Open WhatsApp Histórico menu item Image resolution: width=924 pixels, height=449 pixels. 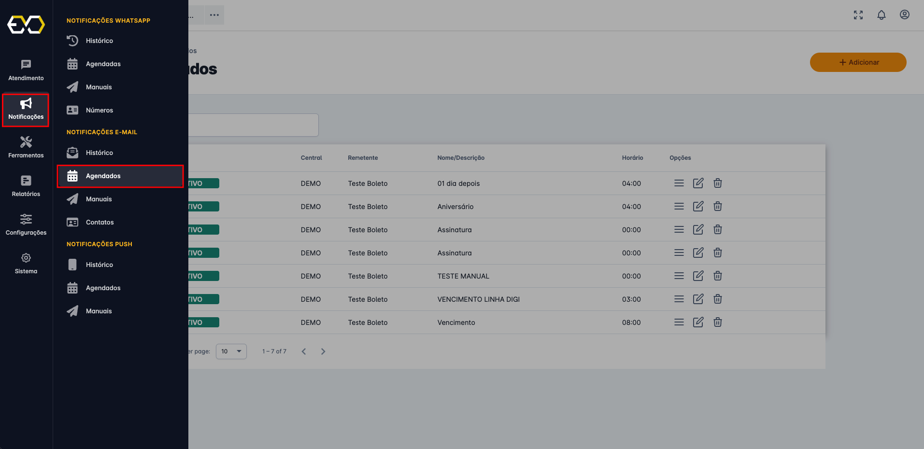100,41
